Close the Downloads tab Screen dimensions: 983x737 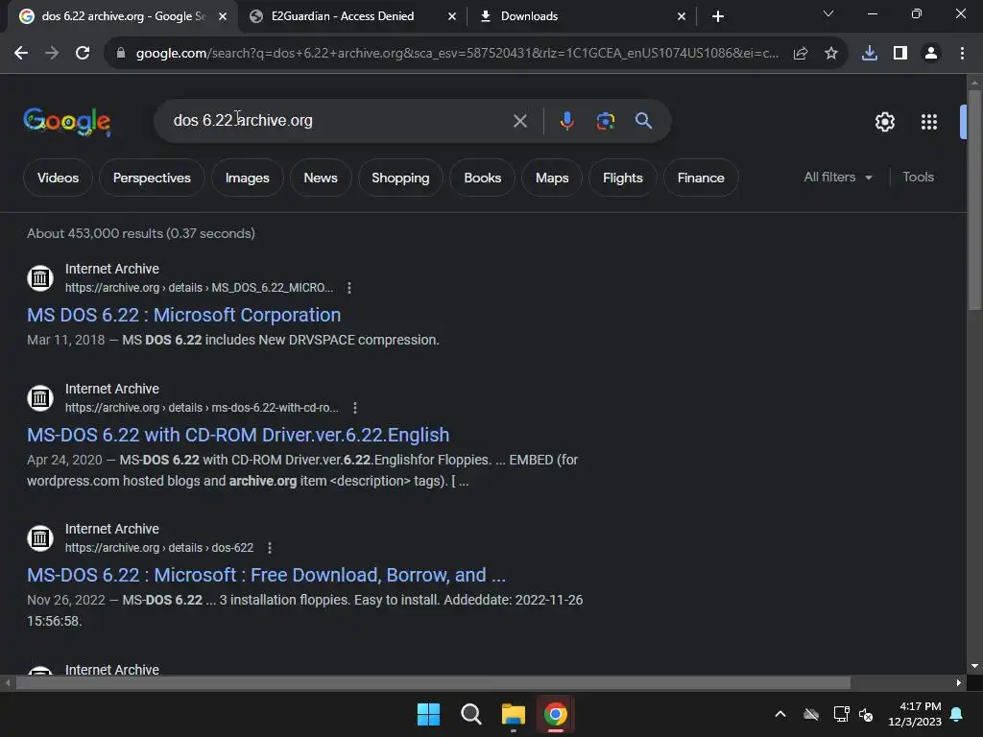[682, 17]
